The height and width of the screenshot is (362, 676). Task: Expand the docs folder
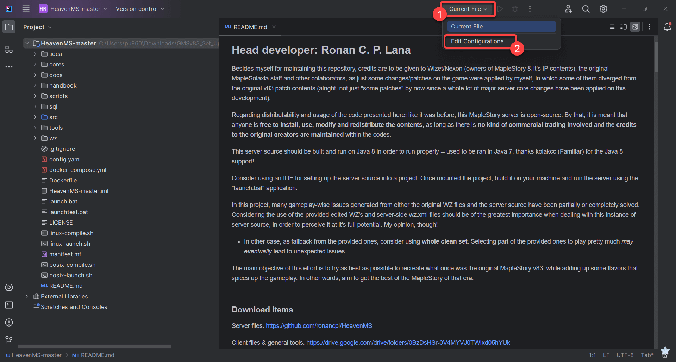pyautogui.click(x=35, y=75)
